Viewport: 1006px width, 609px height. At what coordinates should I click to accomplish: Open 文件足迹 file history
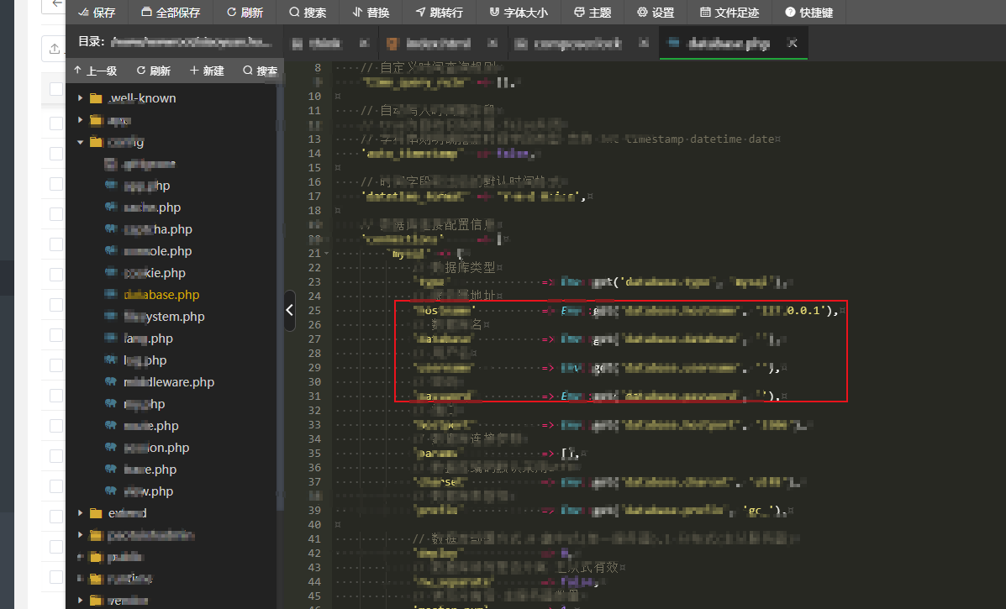(729, 13)
